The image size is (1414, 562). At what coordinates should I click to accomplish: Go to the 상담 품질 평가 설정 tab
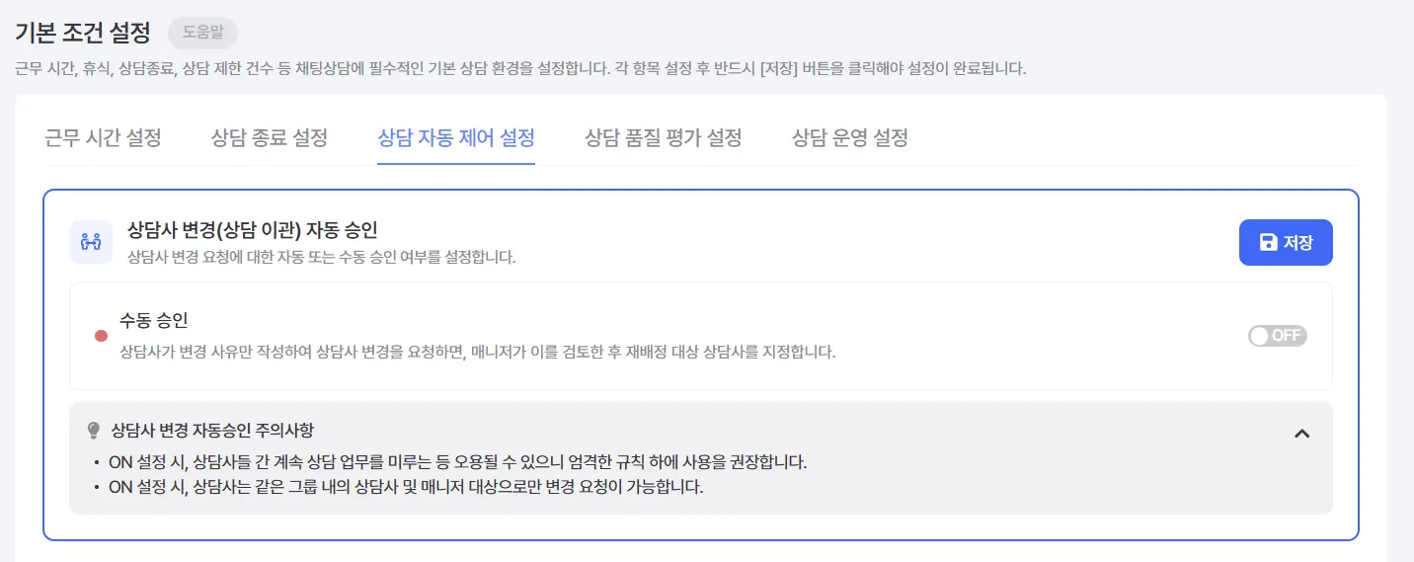[664, 137]
